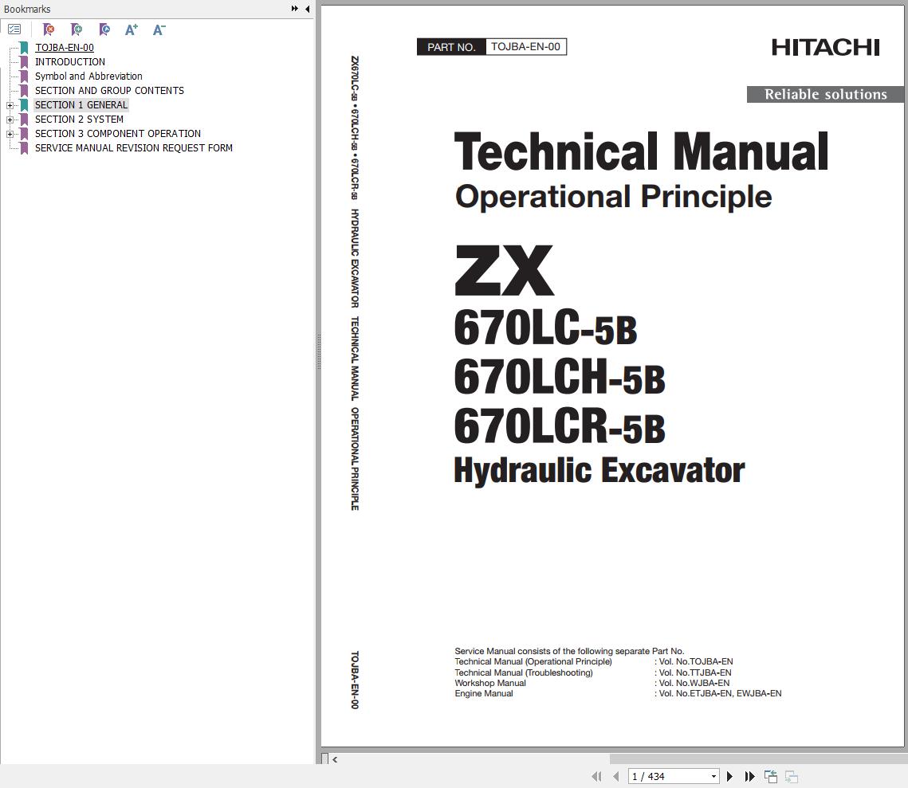This screenshot has height=788, width=908.
Task: Select SECTION 3 COMPONENT OPERATION bookmark
Action: pyautogui.click(x=117, y=134)
